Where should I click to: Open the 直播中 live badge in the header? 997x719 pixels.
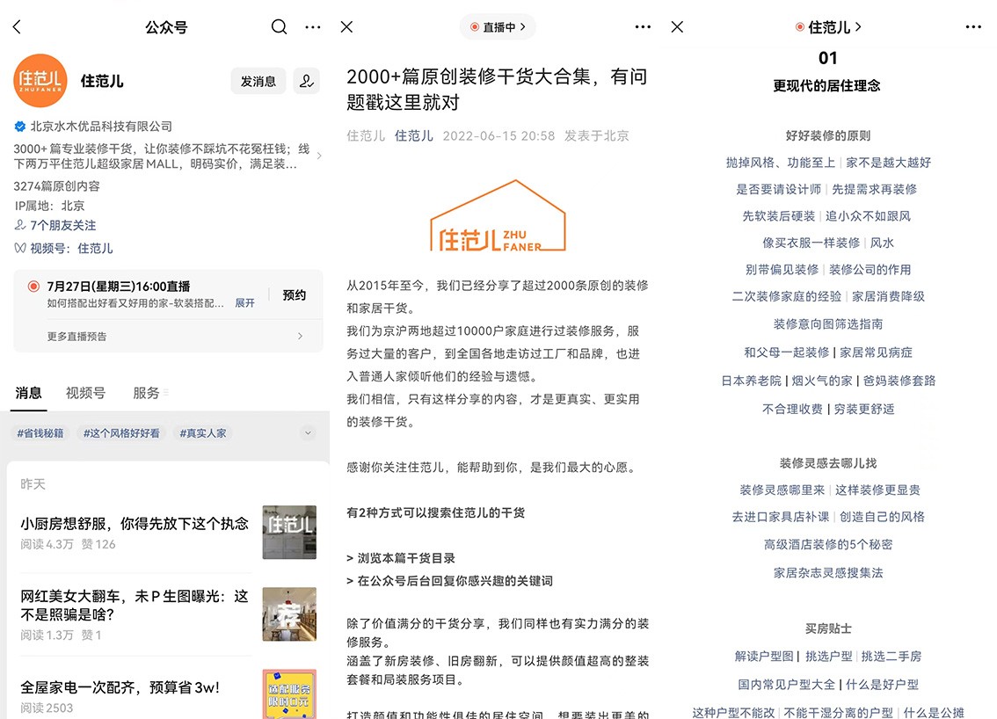coord(498,27)
